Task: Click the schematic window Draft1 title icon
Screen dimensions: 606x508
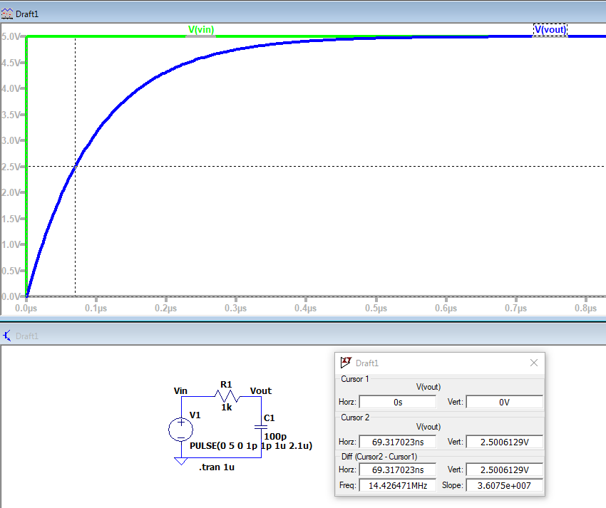Action: click(x=8, y=336)
